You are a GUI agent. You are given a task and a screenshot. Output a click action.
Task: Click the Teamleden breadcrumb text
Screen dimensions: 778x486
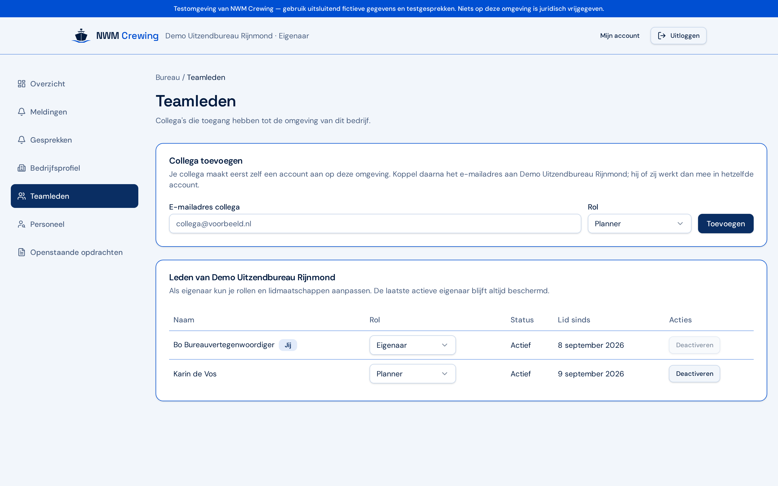[206, 77]
